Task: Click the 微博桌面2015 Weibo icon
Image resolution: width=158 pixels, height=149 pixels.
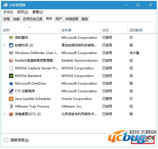Action: coord(11,114)
